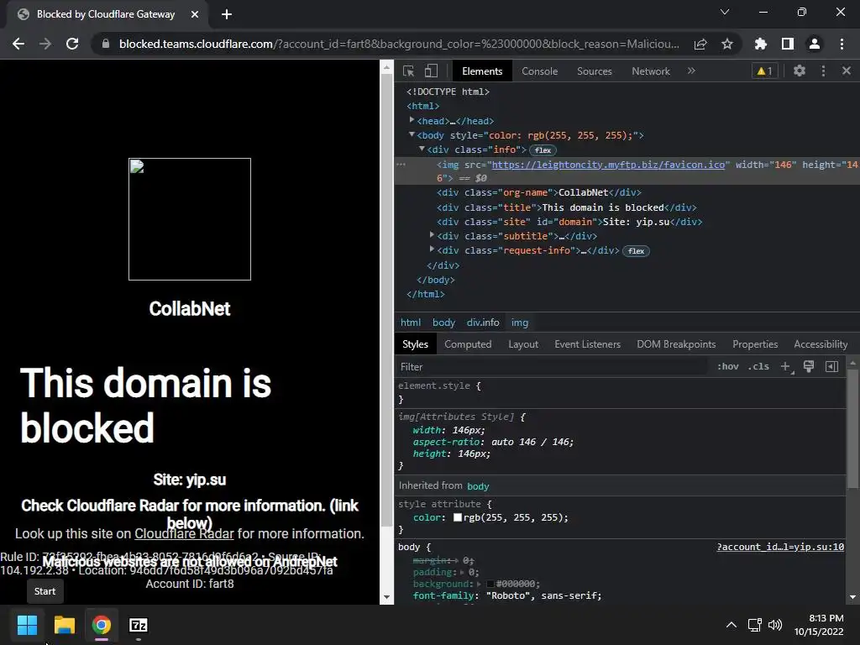Open 7-Zip from the taskbar
This screenshot has height=645, width=860.
[139, 625]
